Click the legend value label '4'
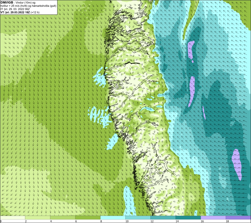 tap(51, 221)
